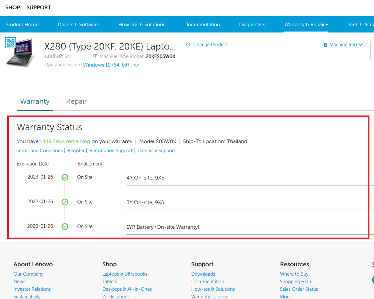Expand the Machine Info chevron
This screenshot has width=374, height=299.
coord(360,45)
